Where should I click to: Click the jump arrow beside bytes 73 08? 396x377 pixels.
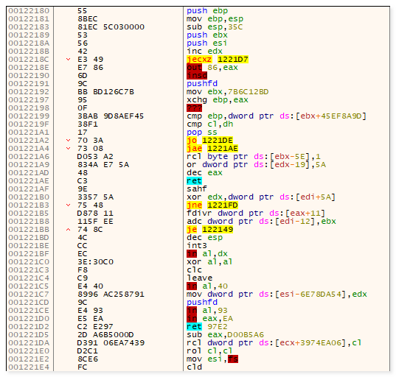click(x=68, y=149)
